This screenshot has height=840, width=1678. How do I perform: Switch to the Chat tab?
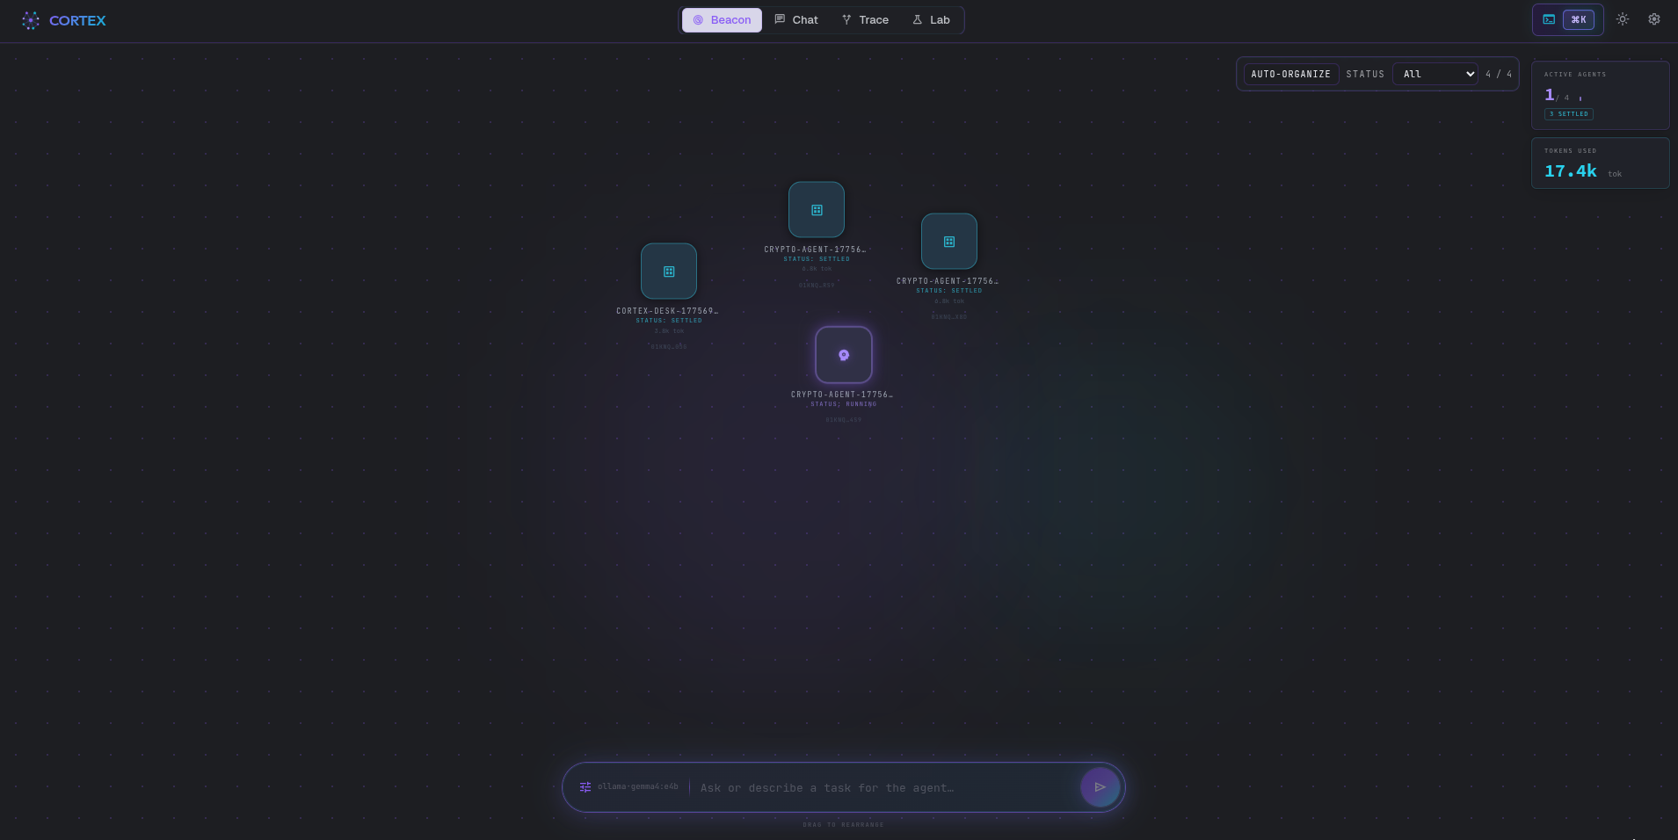click(795, 19)
